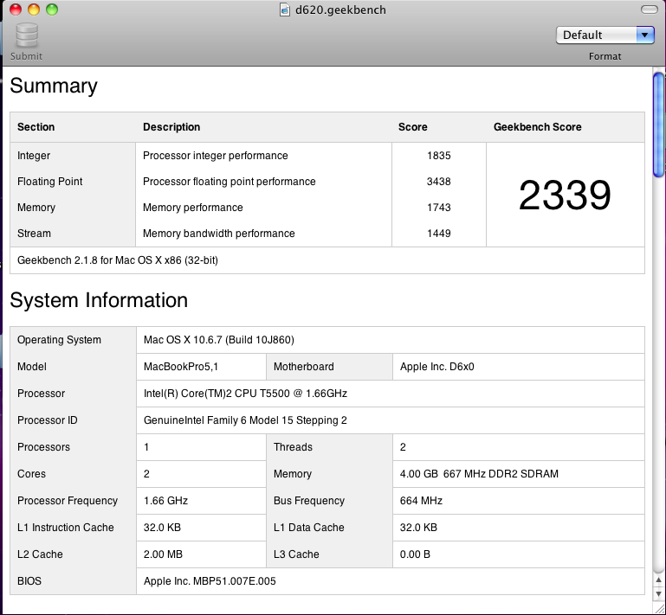Click the Cores label
Screen dimensions: 666x615
click(x=31, y=474)
